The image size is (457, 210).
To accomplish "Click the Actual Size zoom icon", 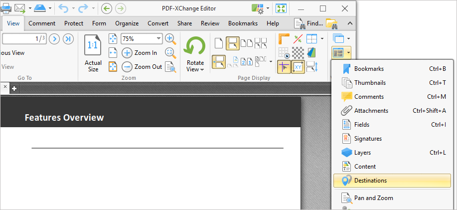I will [x=93, y=52].
